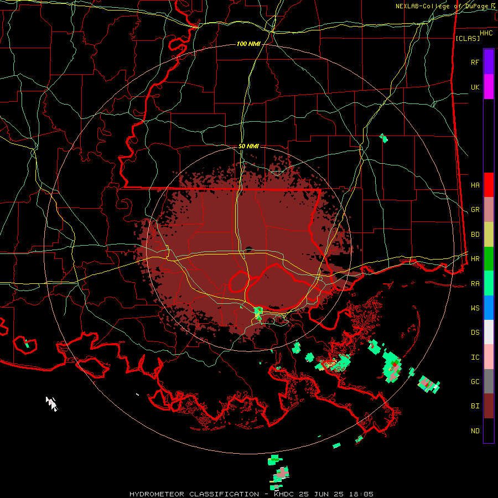Click the BI legend label
Screen dimensions: 498x498
click(475, 406)
